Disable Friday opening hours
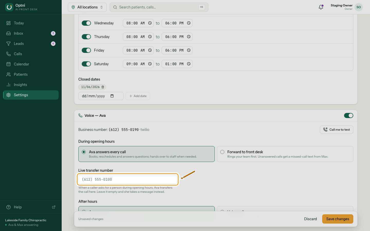 pyautogui.click(x=86, y=50)
